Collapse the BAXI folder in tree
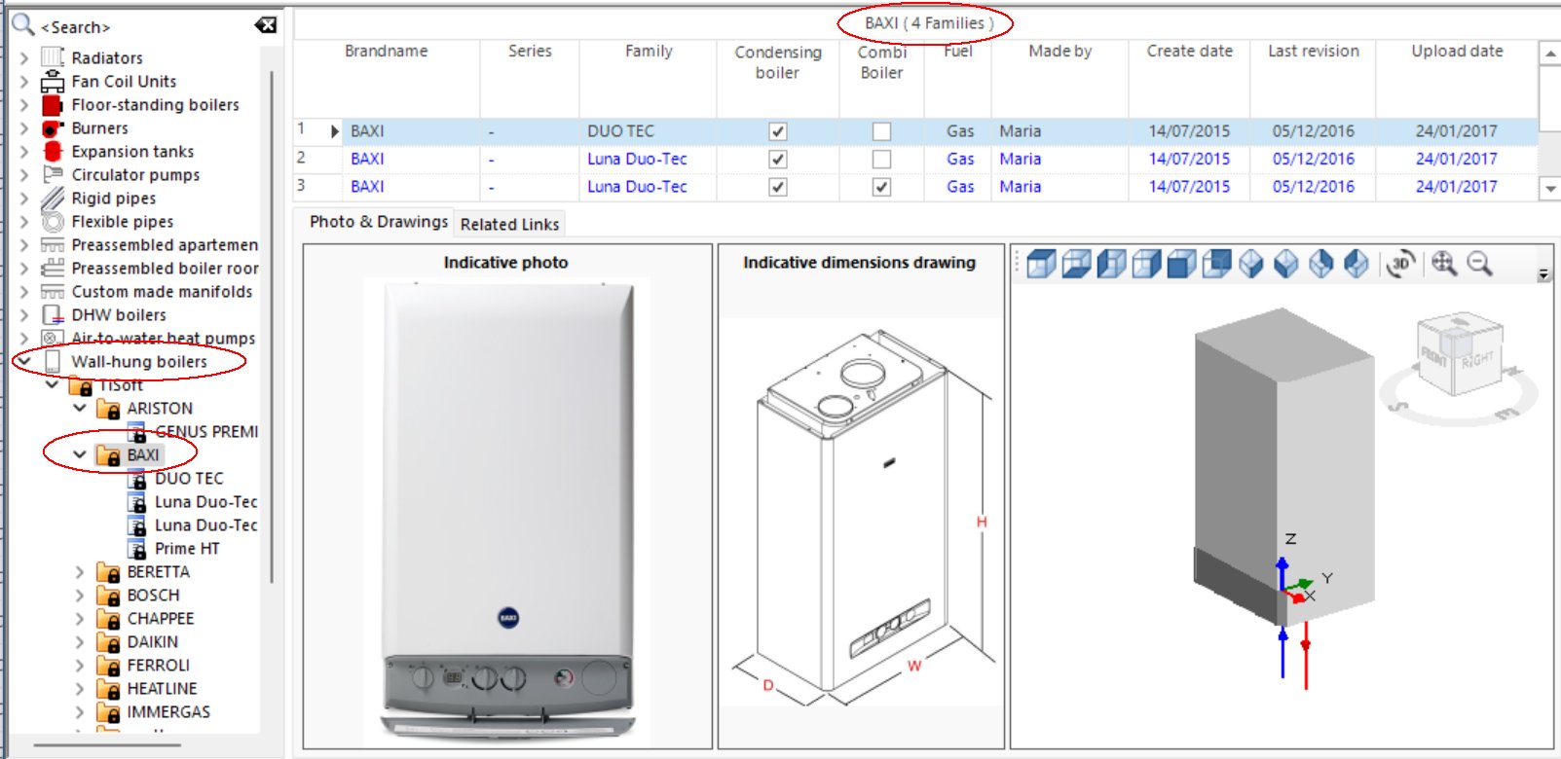 pyautogui.click(x=80, y=454)
